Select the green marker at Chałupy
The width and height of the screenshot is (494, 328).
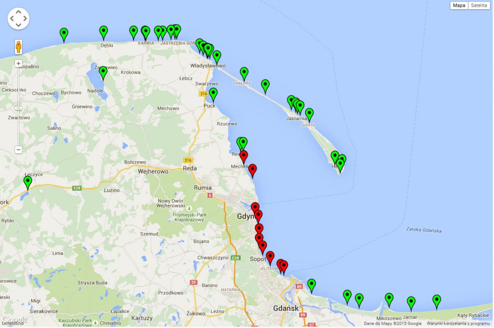(244, 73)
